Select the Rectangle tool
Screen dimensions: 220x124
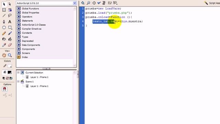(x=10, y=28)
